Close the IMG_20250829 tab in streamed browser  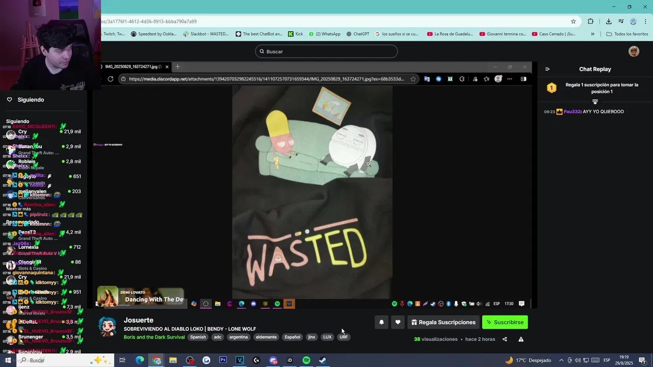(x=167, y=67)
